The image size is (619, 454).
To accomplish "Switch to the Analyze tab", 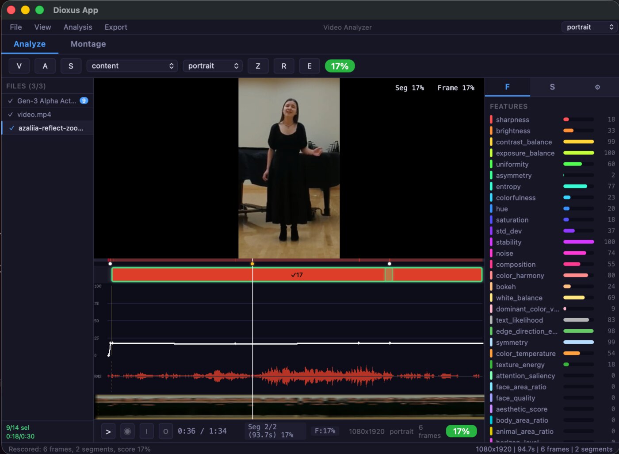I will tap(30, 44).
